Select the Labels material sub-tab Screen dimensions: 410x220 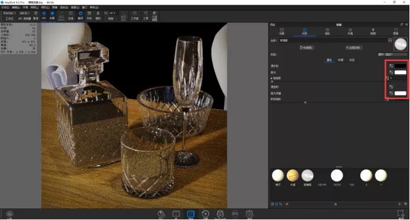(x=352, y=60)
